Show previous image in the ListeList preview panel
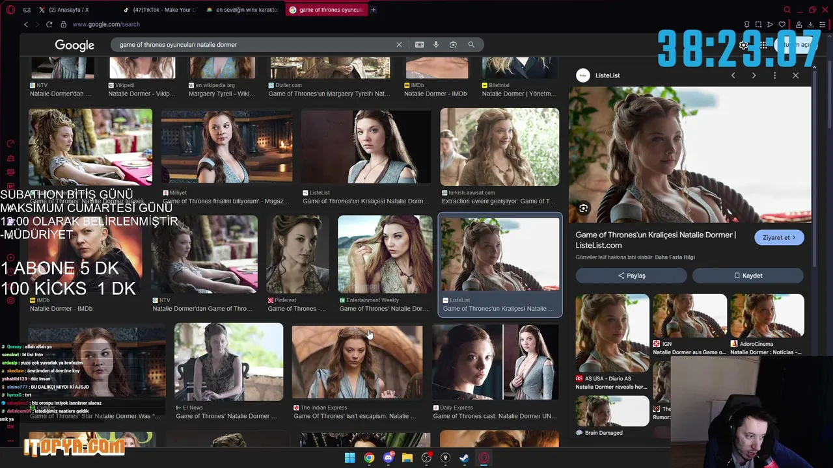Image resolution: width=833 pixels, height=468 pixels. pyautogui.click(x=733, y=75)
